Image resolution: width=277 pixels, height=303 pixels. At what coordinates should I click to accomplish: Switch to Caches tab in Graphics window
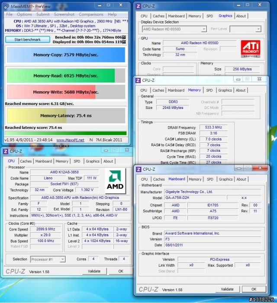pos(158,16)
